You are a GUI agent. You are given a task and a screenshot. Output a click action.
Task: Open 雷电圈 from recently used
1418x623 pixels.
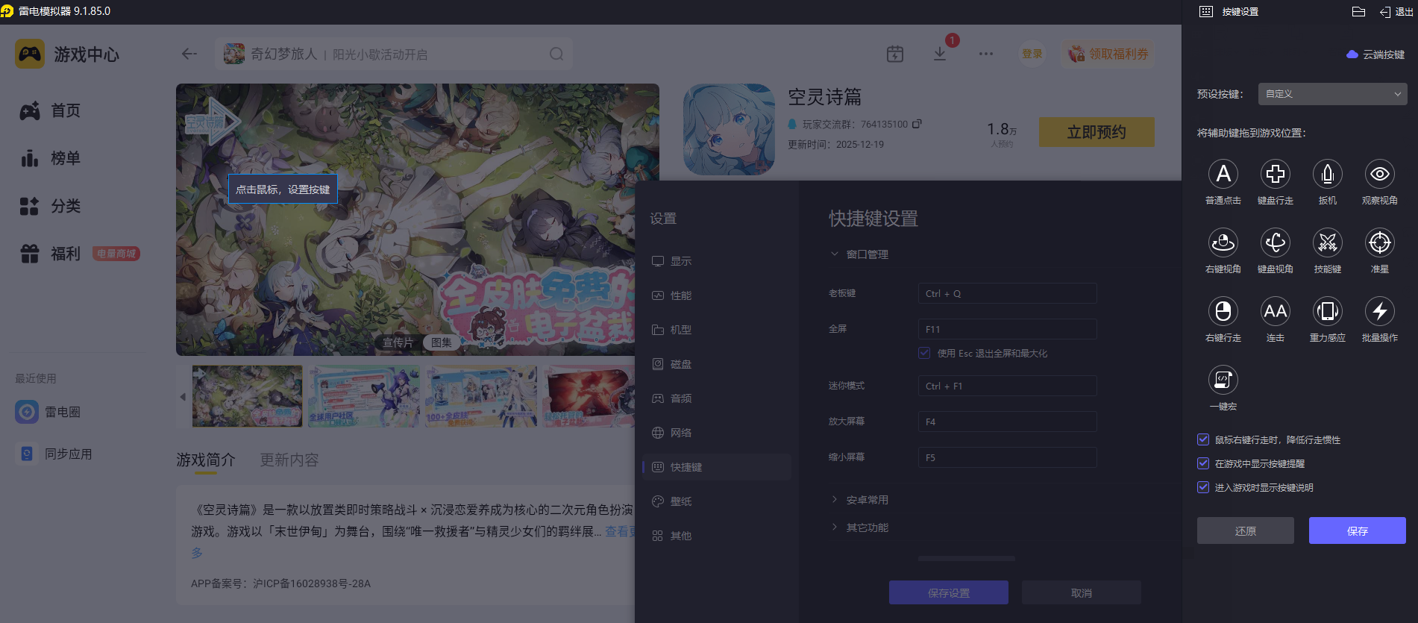48,412
